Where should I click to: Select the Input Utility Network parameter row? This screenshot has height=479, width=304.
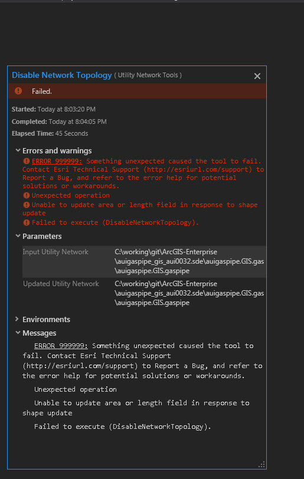(144, 261)
